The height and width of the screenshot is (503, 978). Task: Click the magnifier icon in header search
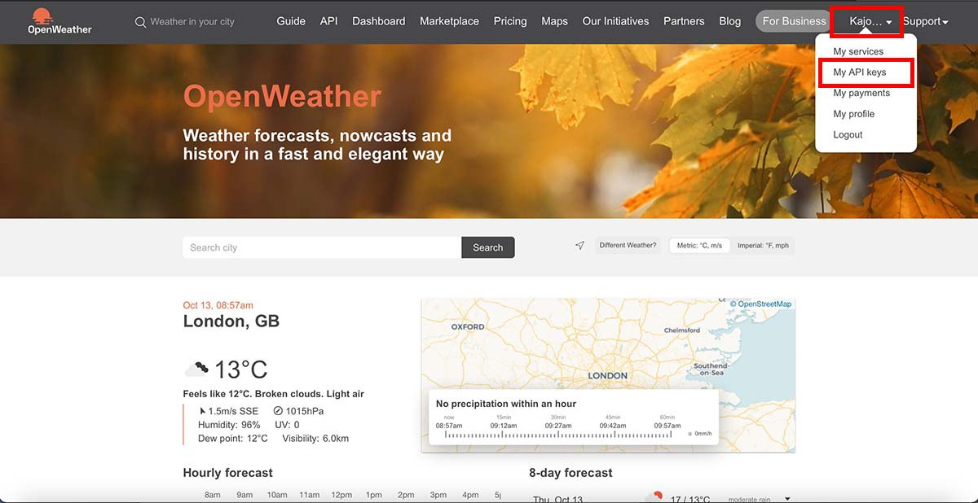coord(140,22)
